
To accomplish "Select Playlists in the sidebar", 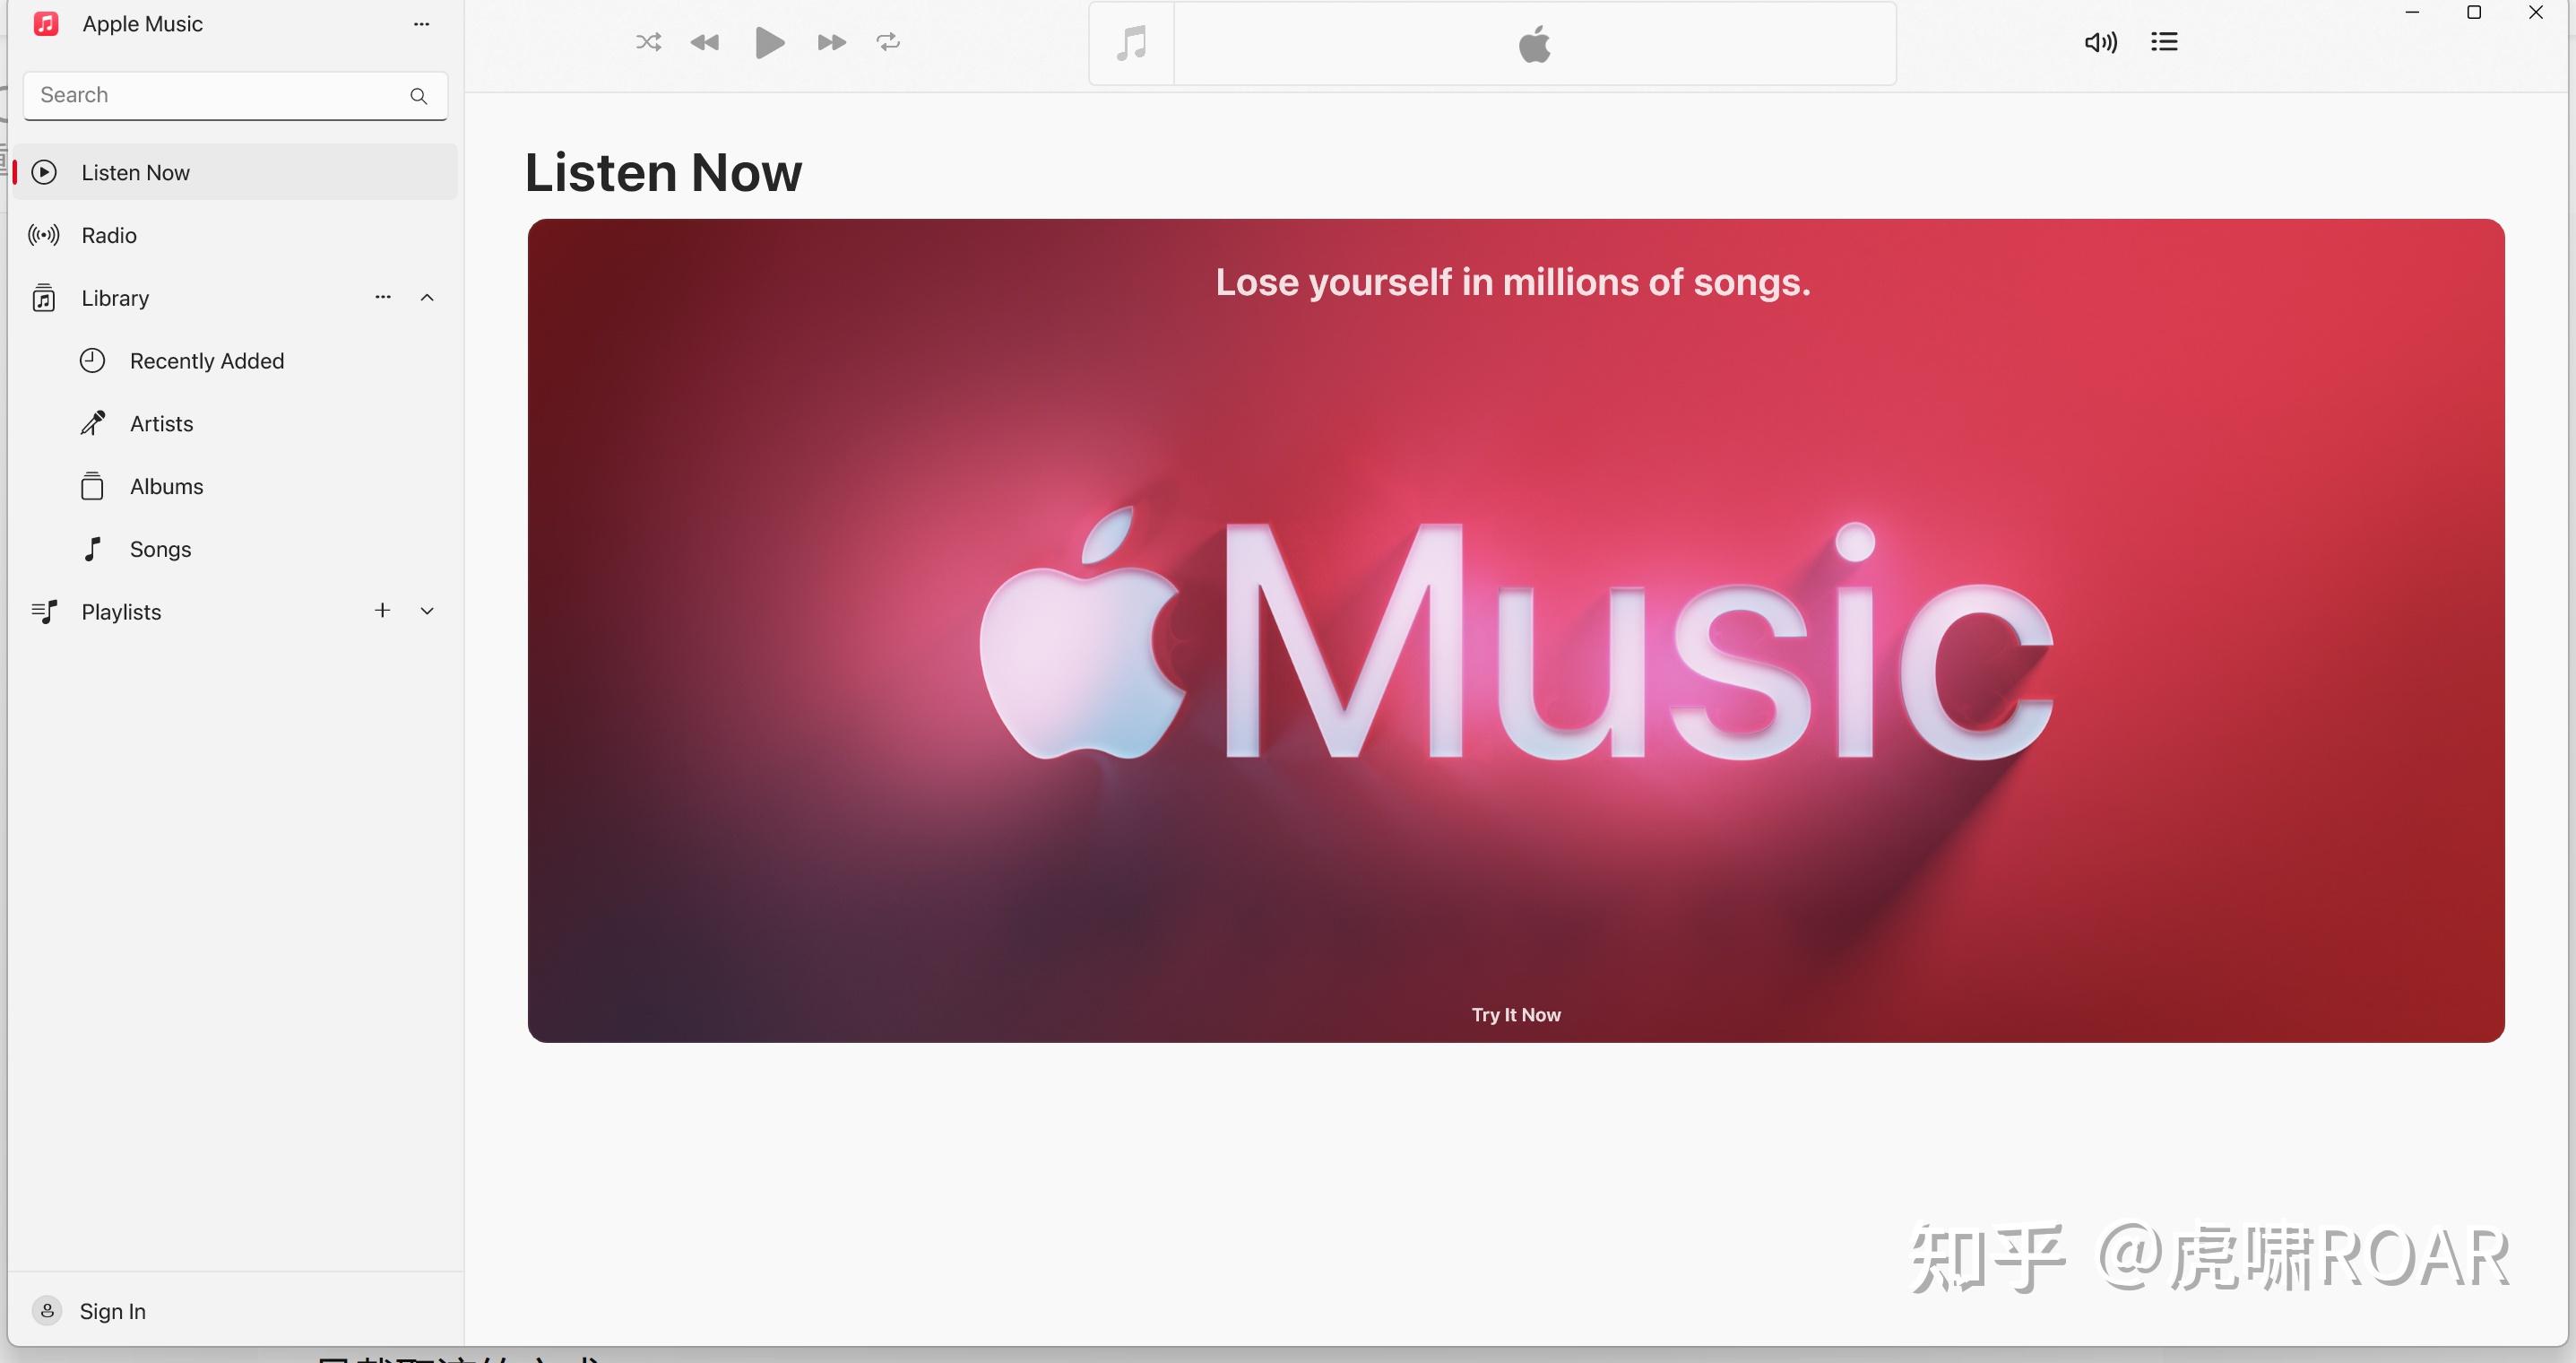I will coord(121,612).
